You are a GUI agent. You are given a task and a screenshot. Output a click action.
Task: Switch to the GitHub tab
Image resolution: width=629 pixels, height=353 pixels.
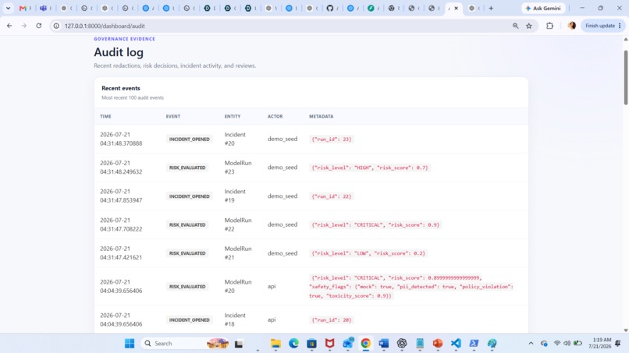[x=332, y=8]
